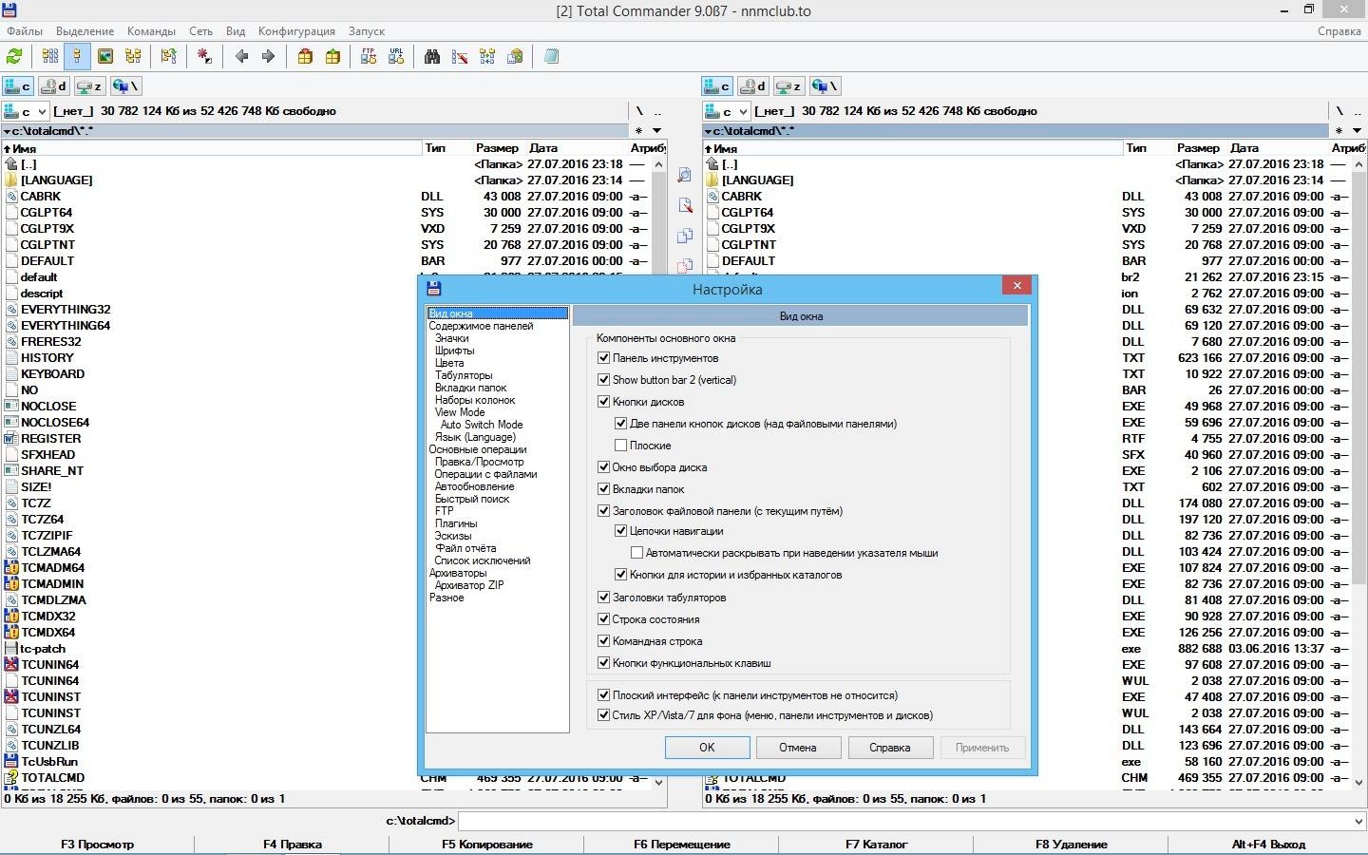Click 'F8 Удаление' function key button
This screenshot has width=1368, height=855.
(1072, 845)
